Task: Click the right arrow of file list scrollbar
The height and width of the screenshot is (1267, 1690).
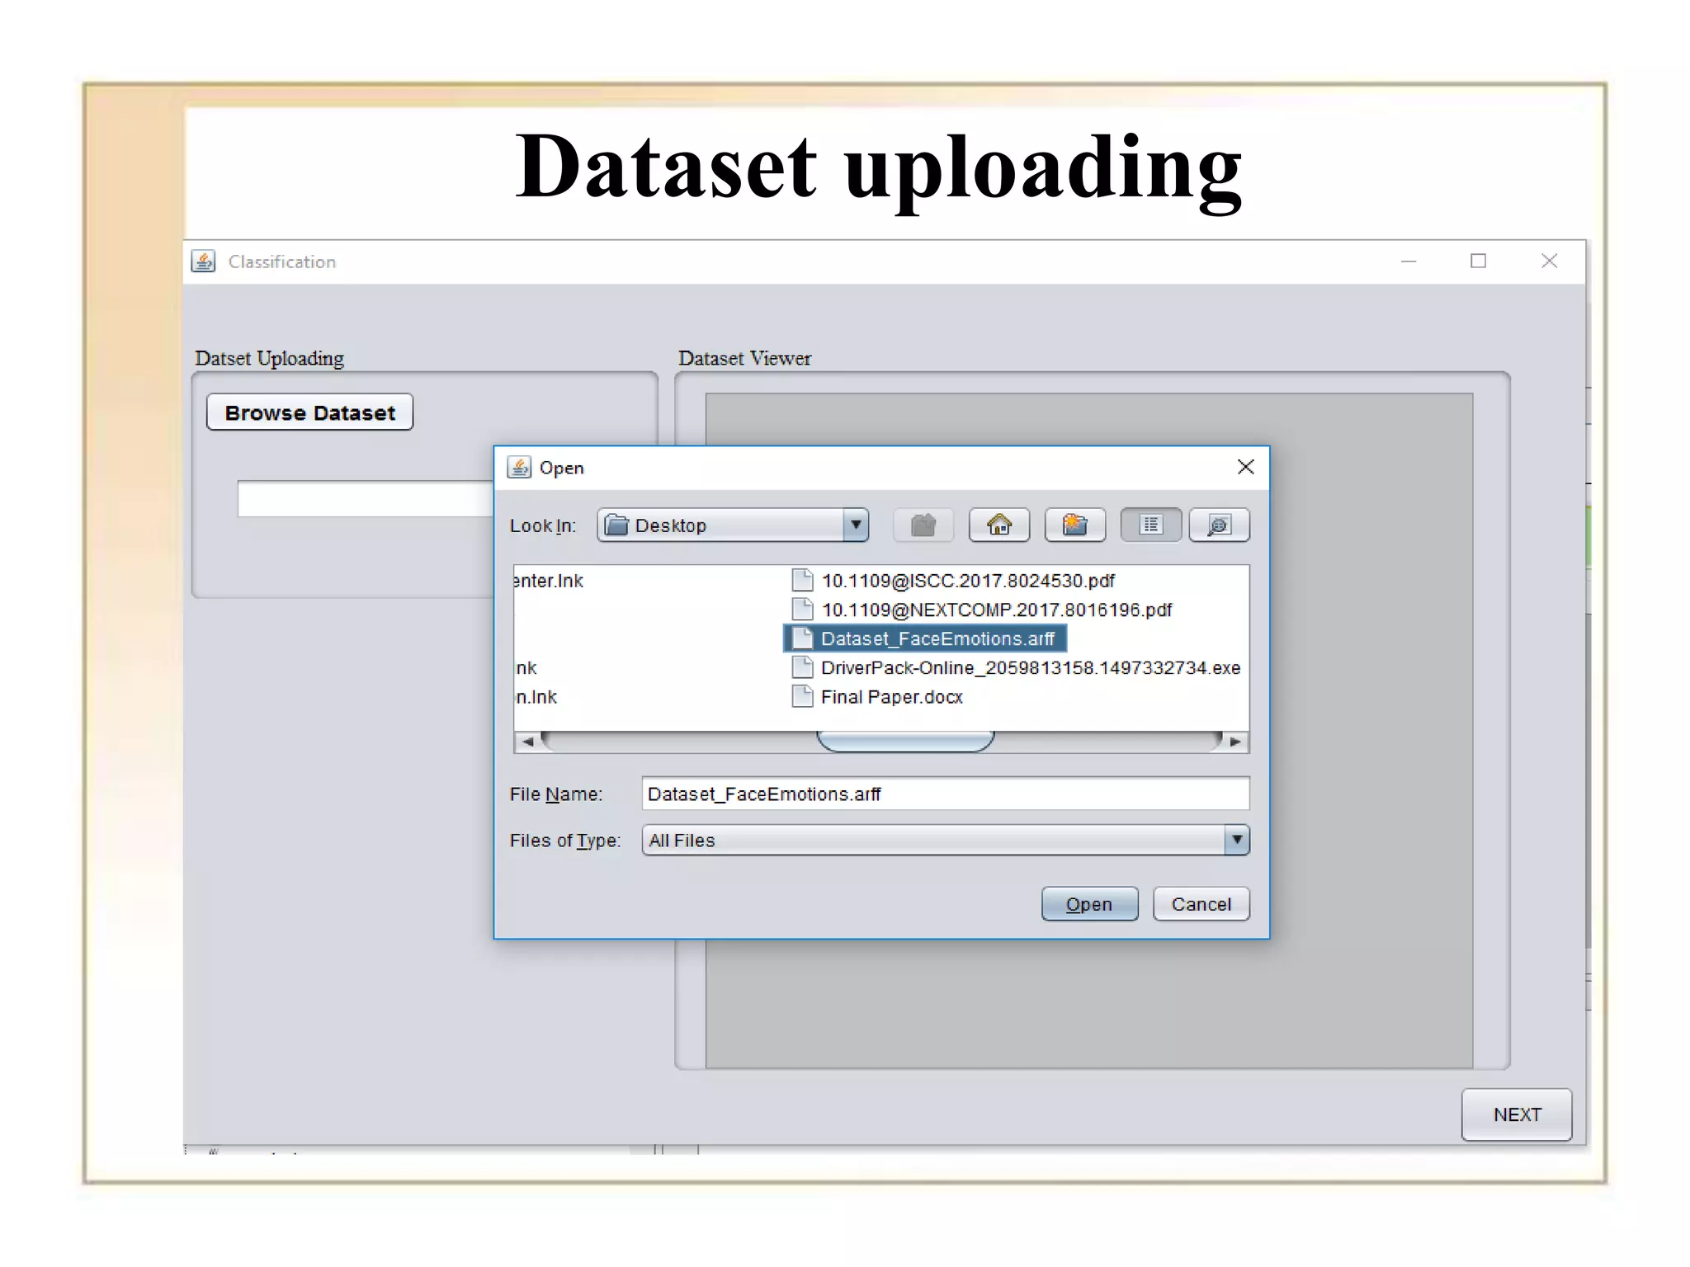Action: pyautogui.click(x=1235, y=742)
